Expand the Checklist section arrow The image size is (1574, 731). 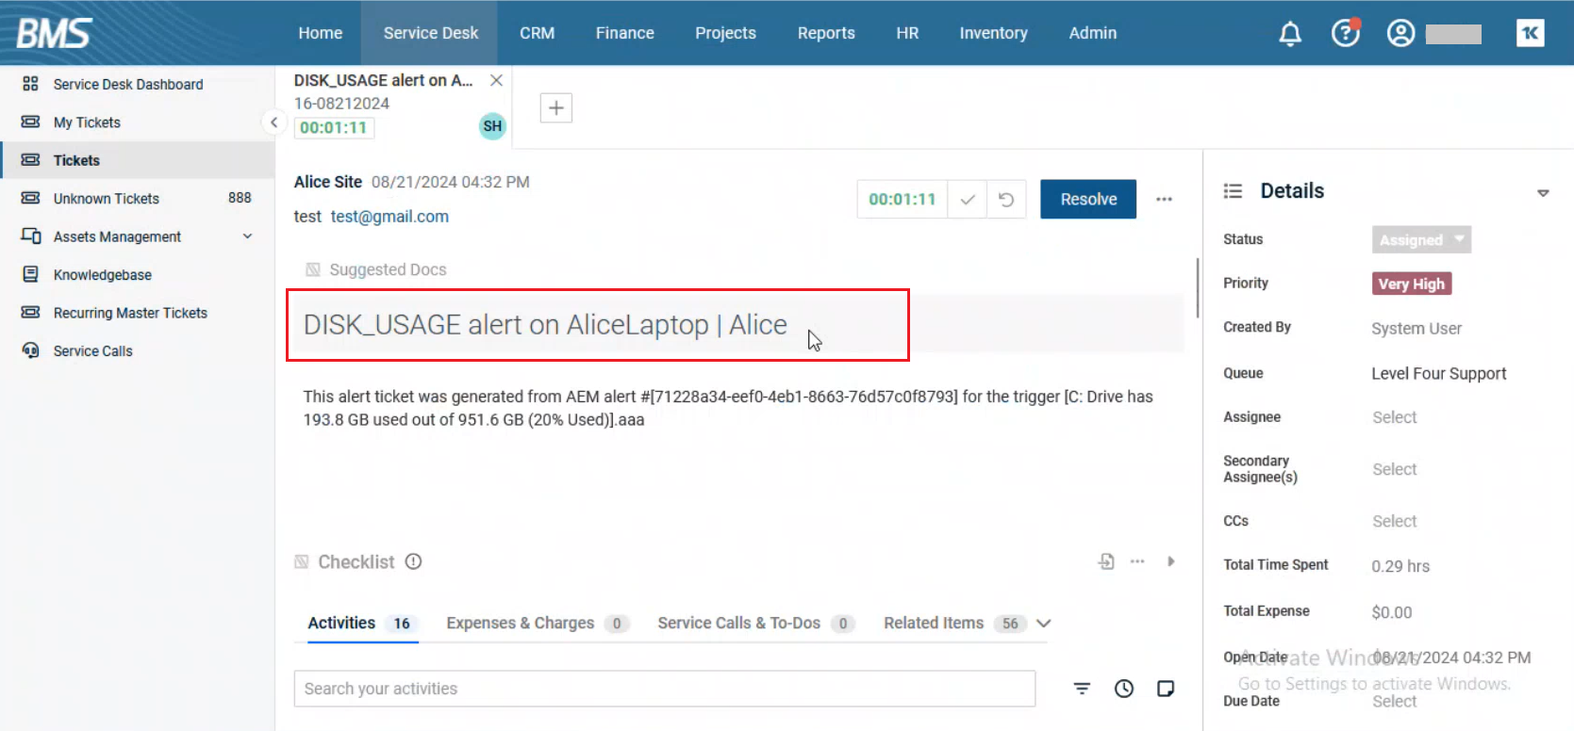point(1170,561)
